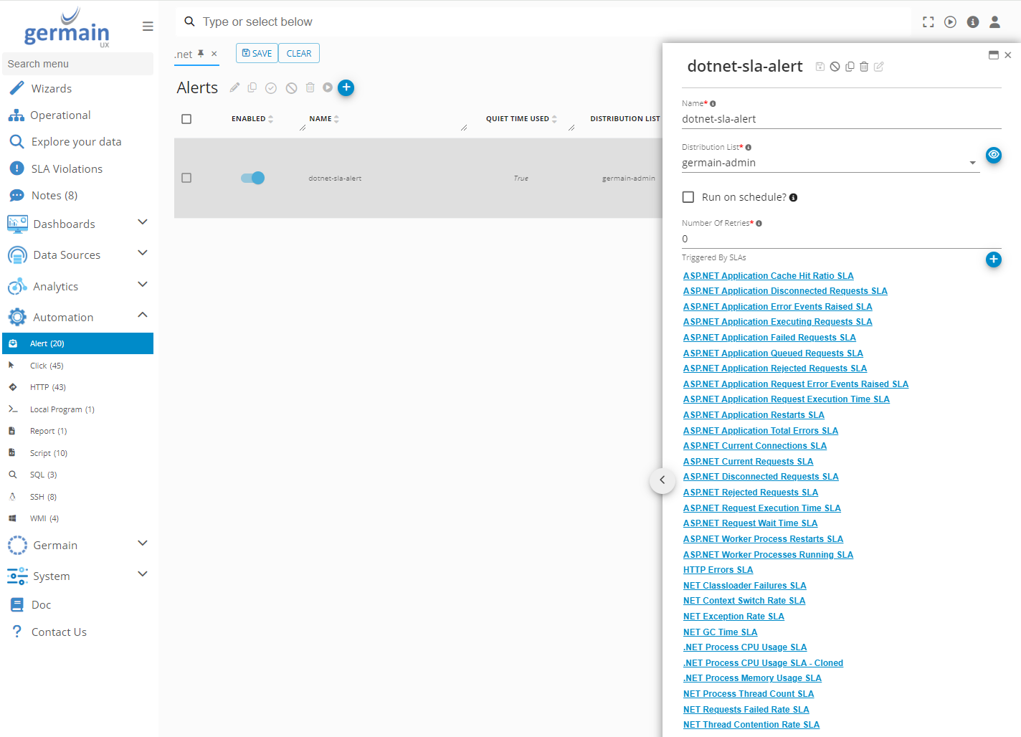Viewport: 1021px width, 737px height.
Task: Add a new alert with the blue plus button
Action: click(x=346, y=87)
